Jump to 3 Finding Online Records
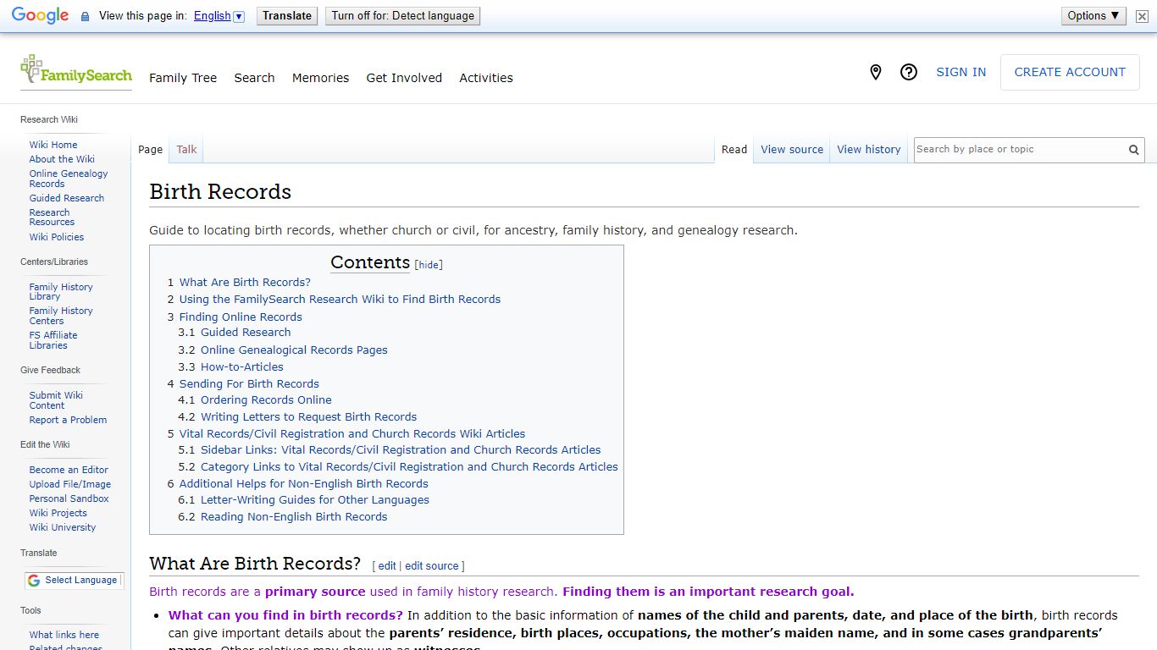The width and height of the screenshot is (1157, 650). 235,317
